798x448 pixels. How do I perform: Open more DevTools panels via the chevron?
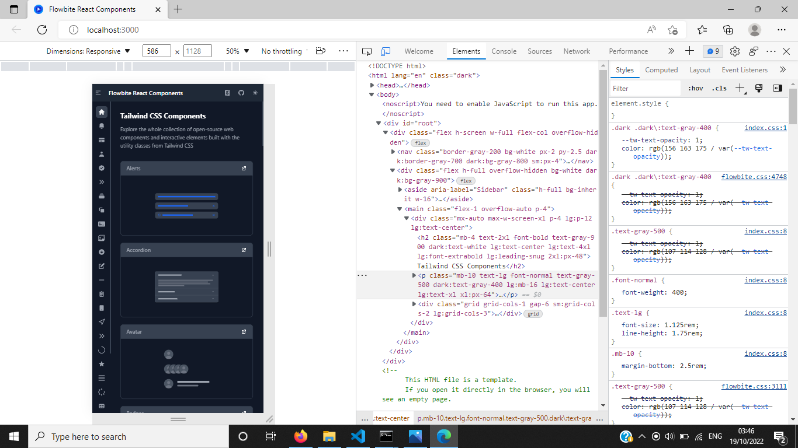tap(672, 51)
